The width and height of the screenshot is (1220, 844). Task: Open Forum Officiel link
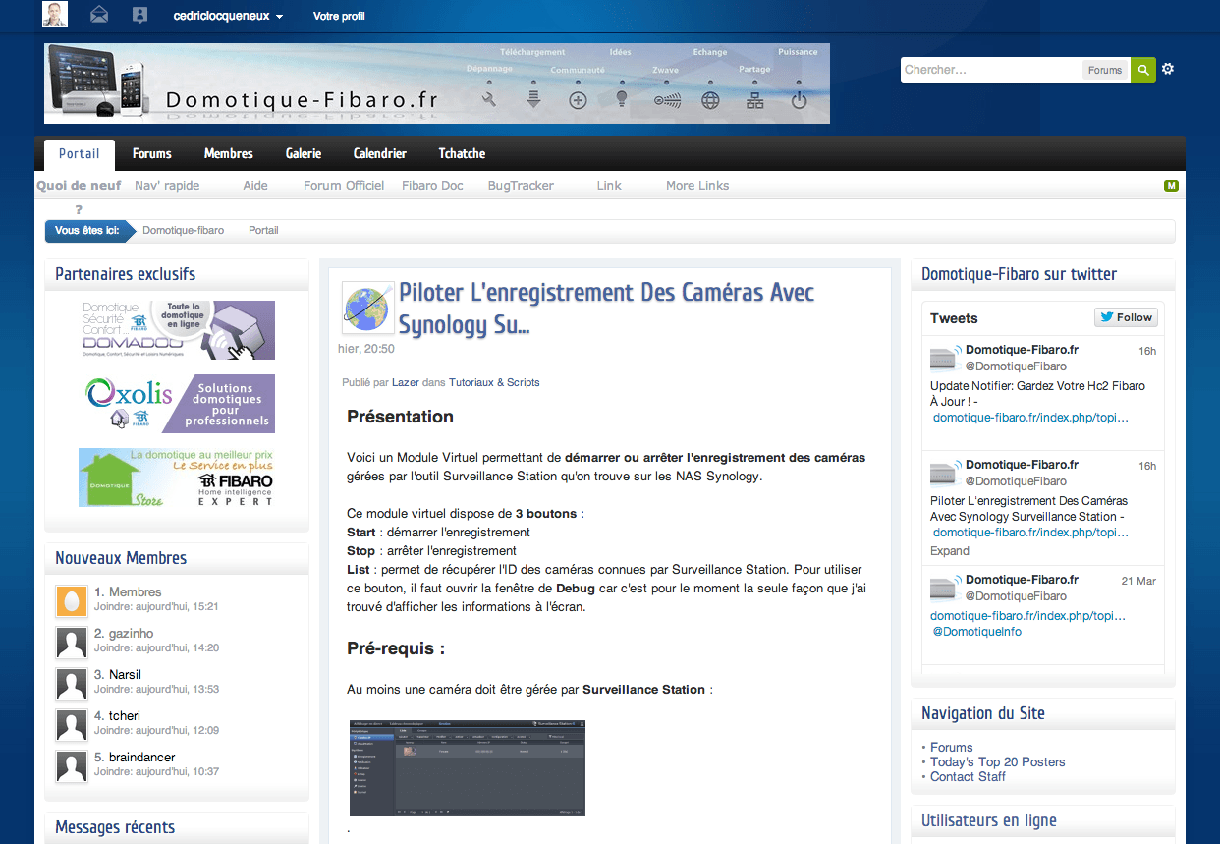pos(344,185)
